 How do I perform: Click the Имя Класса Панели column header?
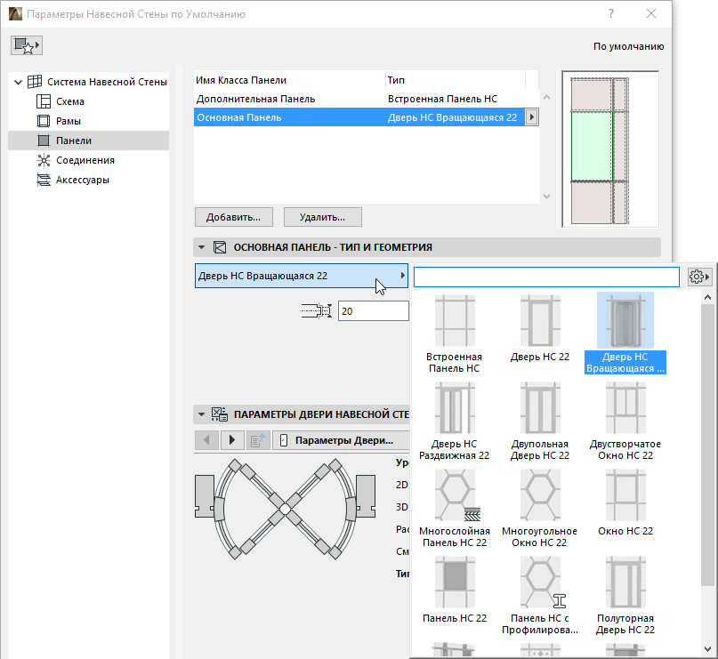241,80
